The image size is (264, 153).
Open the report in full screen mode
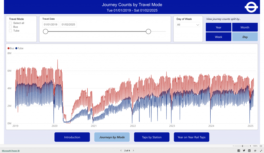point(261,150)
